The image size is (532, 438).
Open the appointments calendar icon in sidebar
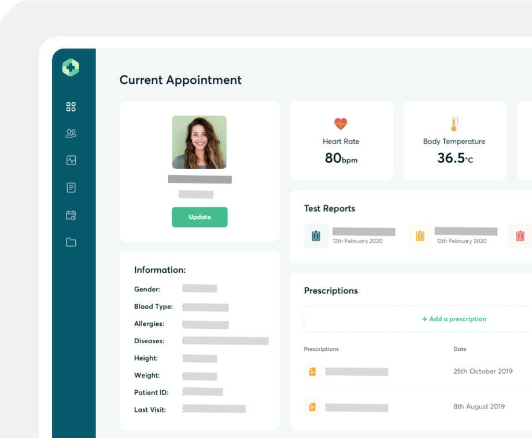point(71,215)
